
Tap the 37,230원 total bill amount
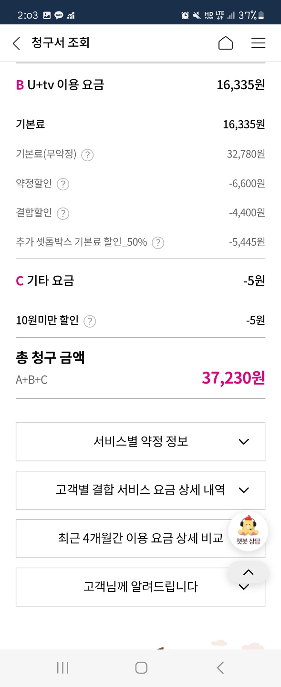234,378
